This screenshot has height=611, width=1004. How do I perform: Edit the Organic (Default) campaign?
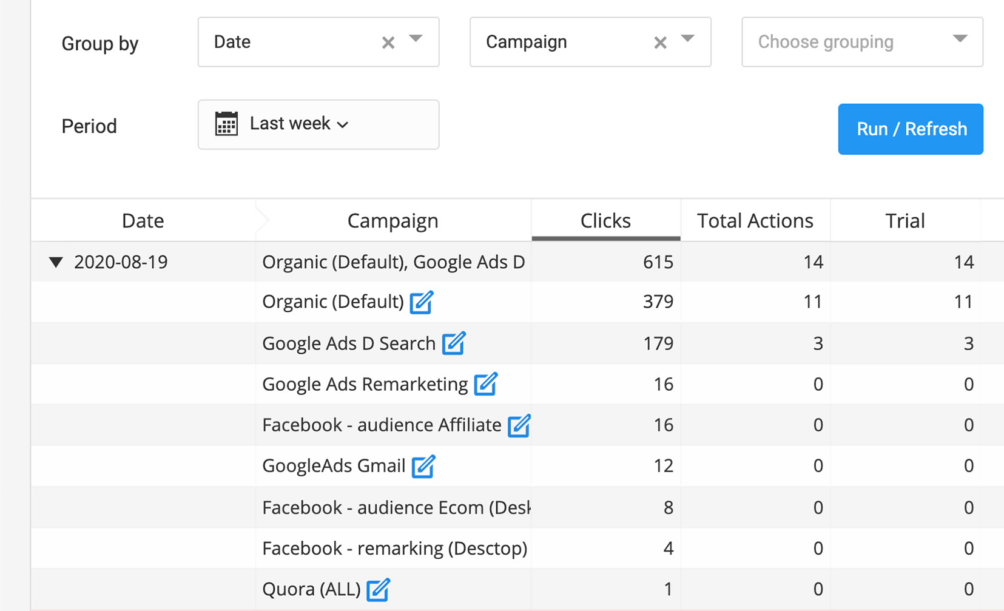coord(421,302)
